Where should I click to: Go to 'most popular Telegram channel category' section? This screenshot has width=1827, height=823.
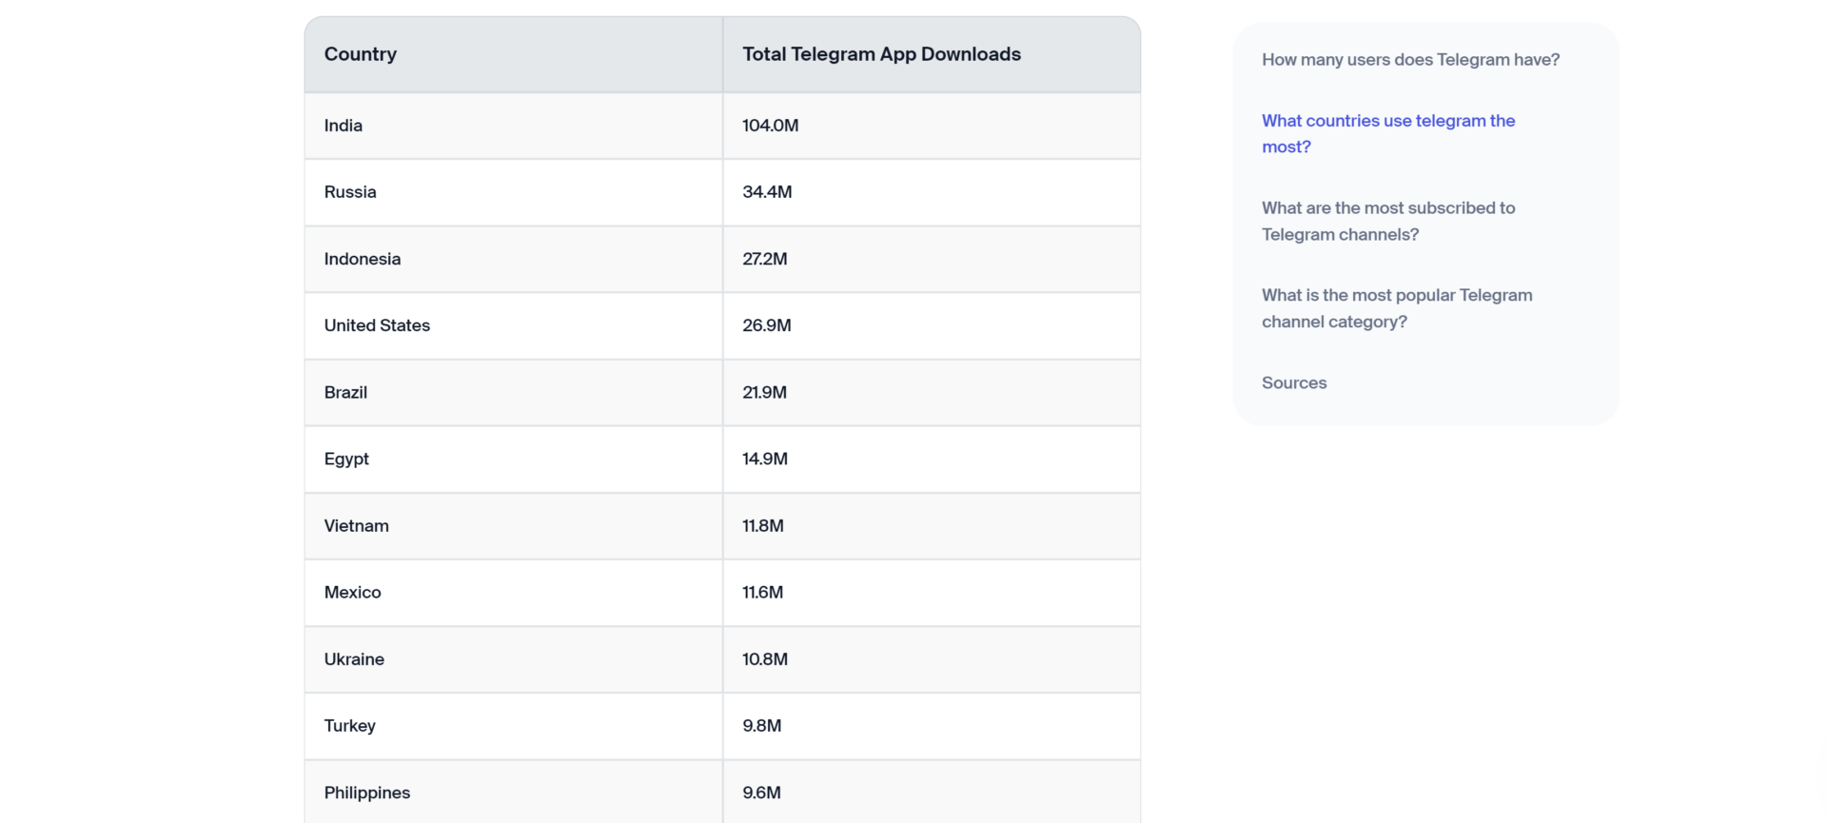point(1396,308)
